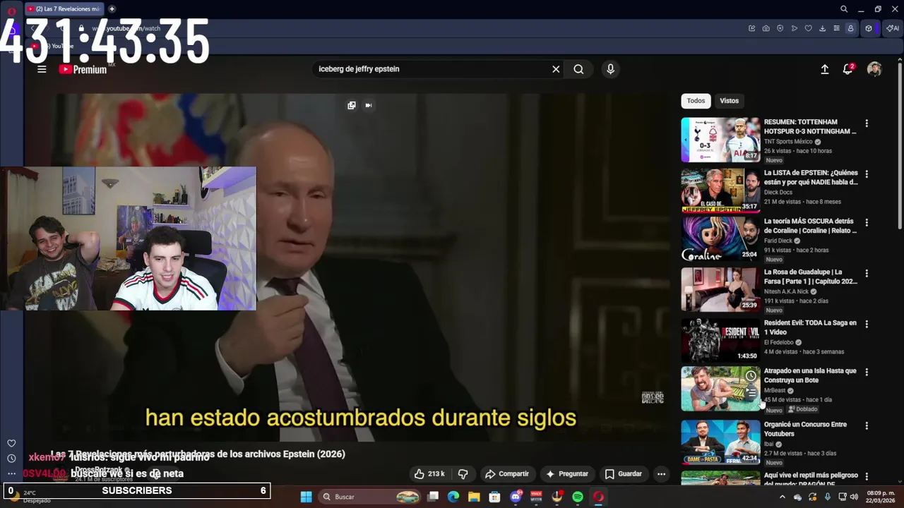Open Opera's ad blocker shield icon
The height and width of the screenshot is (508, 904).
[x=780, y=28]
